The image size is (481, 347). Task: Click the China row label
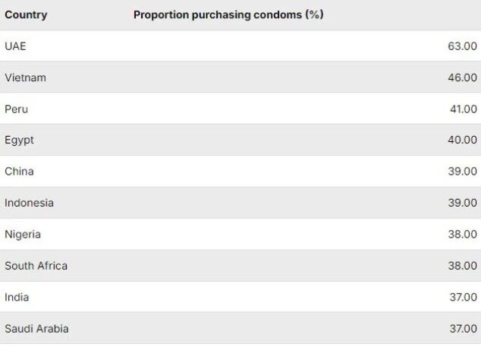coord(19,172)
